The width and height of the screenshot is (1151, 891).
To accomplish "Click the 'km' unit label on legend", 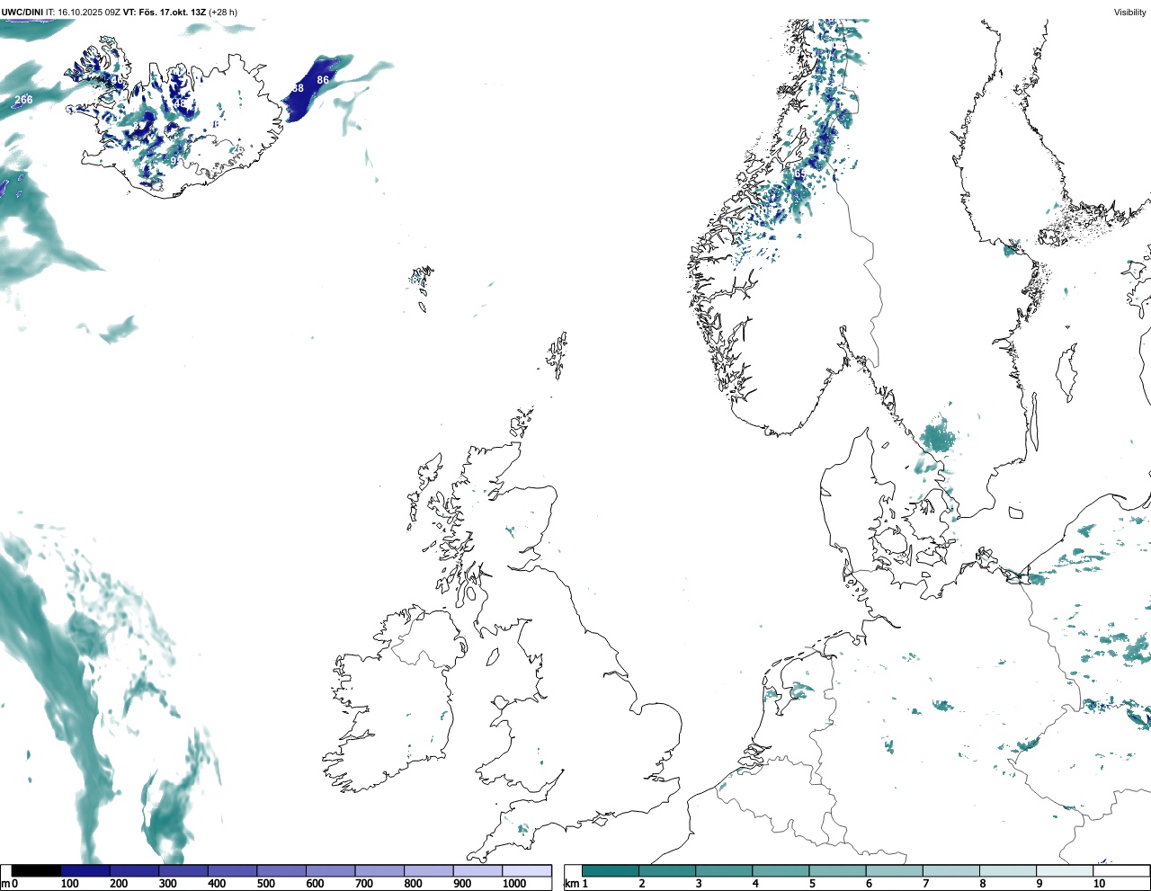I will pos(571,884).
